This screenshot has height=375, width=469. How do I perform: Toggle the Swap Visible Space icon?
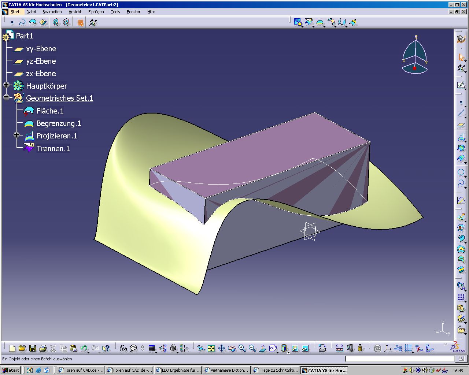coord(305,348)
